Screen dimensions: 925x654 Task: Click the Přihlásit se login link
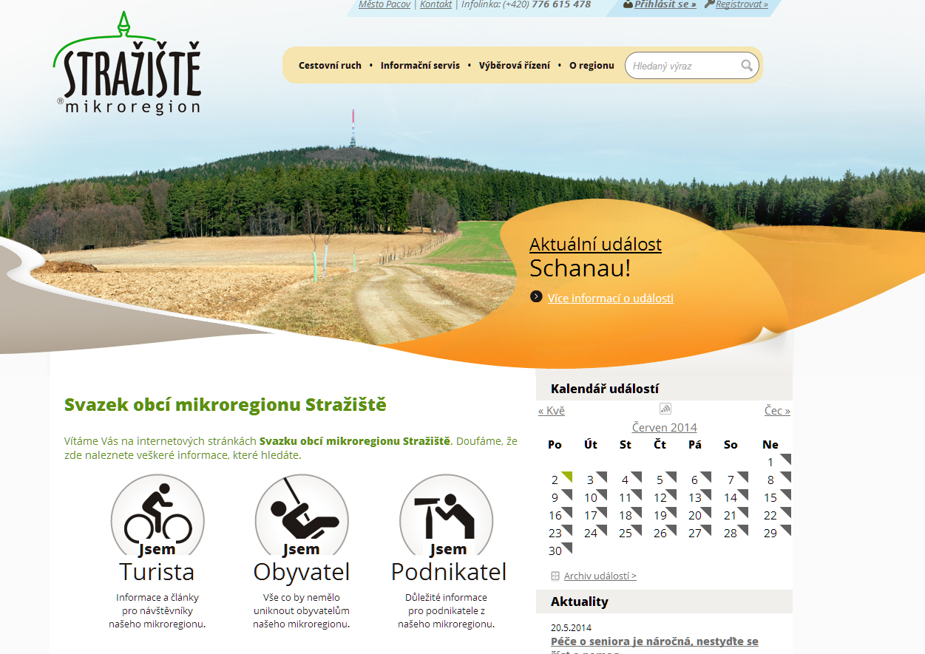[x=665, y=4]
